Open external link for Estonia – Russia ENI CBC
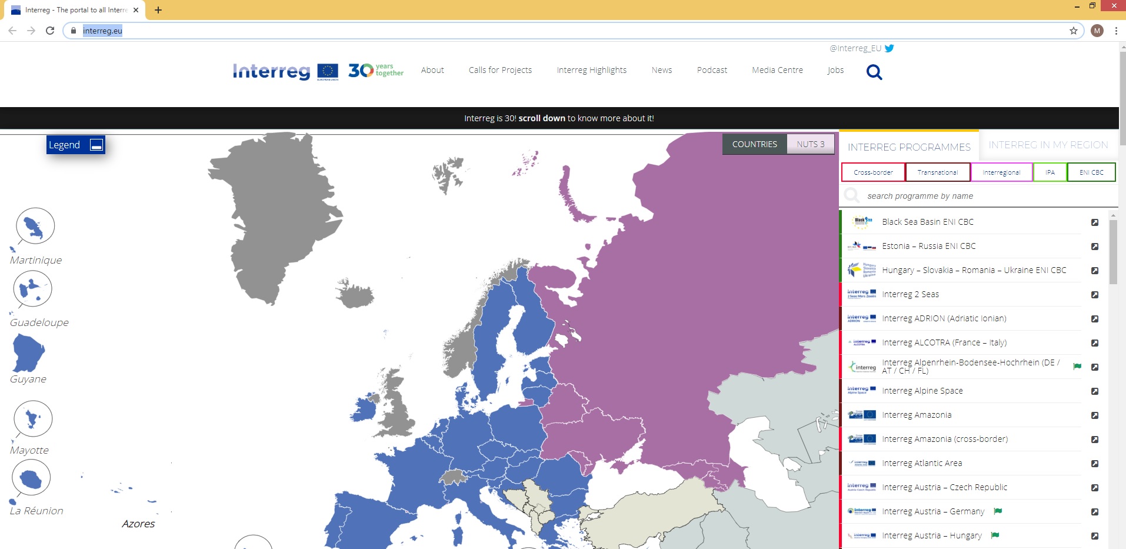 pos(1095,247)
